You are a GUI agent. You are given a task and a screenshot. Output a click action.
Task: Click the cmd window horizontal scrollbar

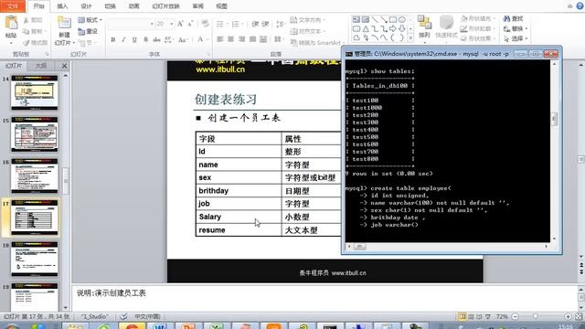447,247
